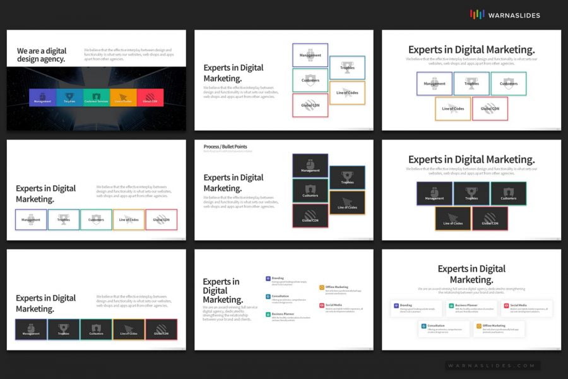Select the bottom-right Experts slide thumbnail
The height and width of the screenshot is (379, 568).
pos(472,300)
